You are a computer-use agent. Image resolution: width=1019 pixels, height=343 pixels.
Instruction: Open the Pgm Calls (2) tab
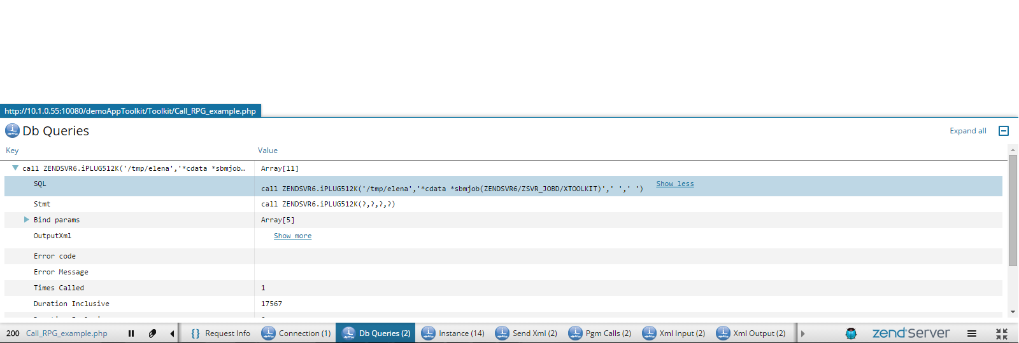(x=600, y=333)
